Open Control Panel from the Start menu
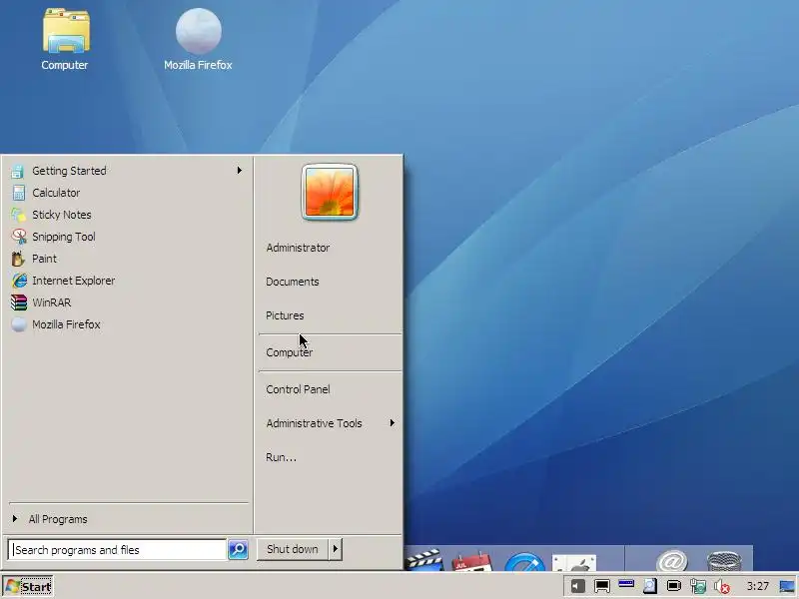The height and width of the screenshot is (599, 799). coord(298,389)
